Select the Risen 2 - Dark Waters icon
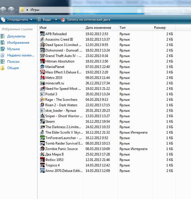Viewport: 191px width, 199px height. pos(42,105)
